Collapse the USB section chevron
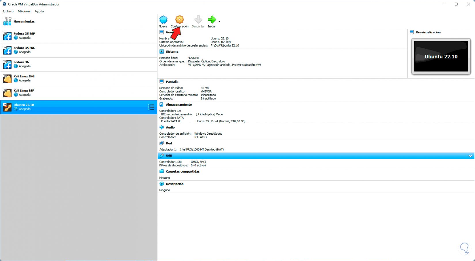The height and width of the screenshot is (261, 475). point(470,156)
